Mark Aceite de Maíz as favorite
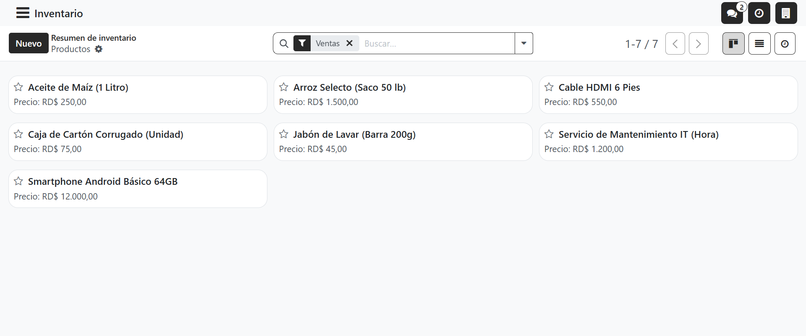The height and width of the screenshot is (336, 806). point(18,87)
